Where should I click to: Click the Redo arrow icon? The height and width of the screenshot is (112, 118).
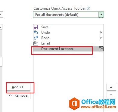tap(36, 38)
